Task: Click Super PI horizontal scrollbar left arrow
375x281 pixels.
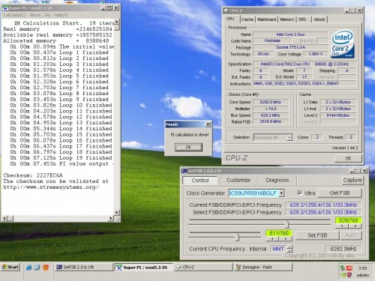Action: coord(4,219)
